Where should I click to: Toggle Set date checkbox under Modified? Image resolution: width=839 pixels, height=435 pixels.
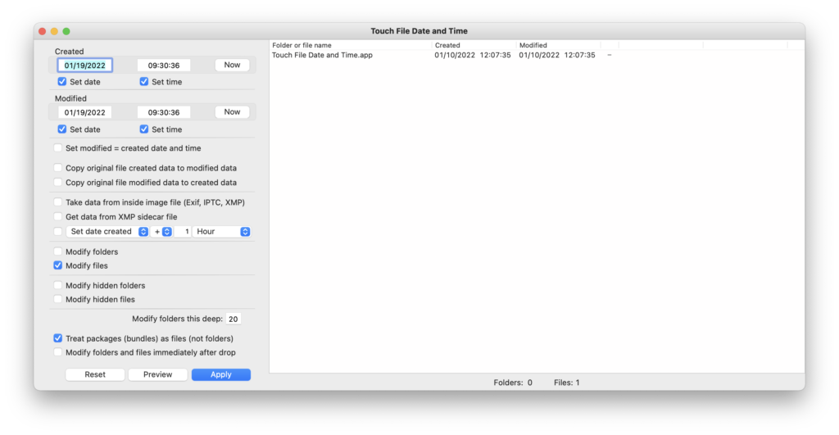tap(62, 129)
